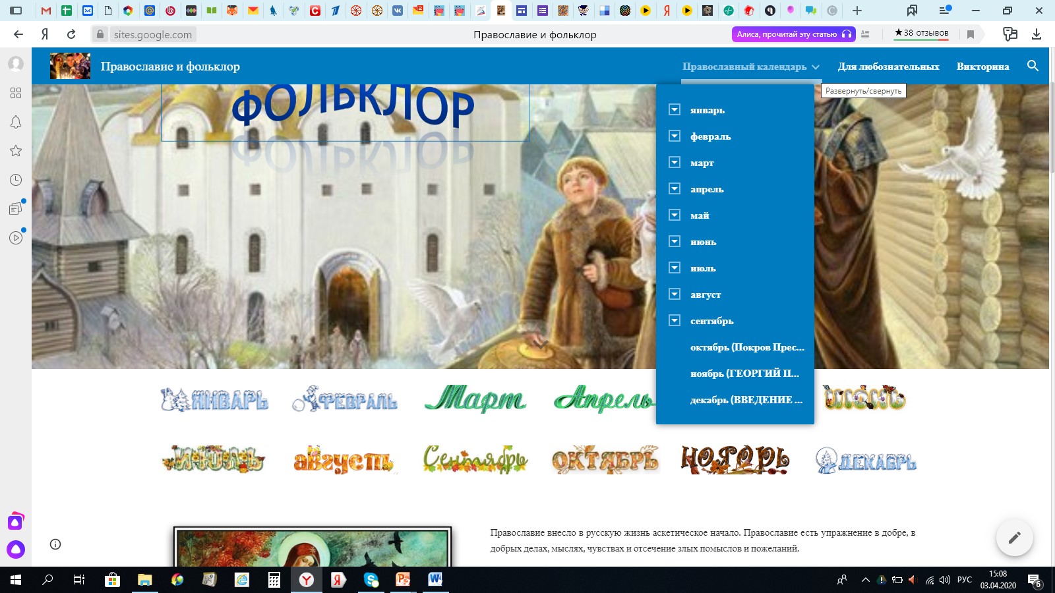Image resolution: width=1055 pixels, height=593 pixels.
Task: Open Word from the taskbar
Action: point(435,580)
